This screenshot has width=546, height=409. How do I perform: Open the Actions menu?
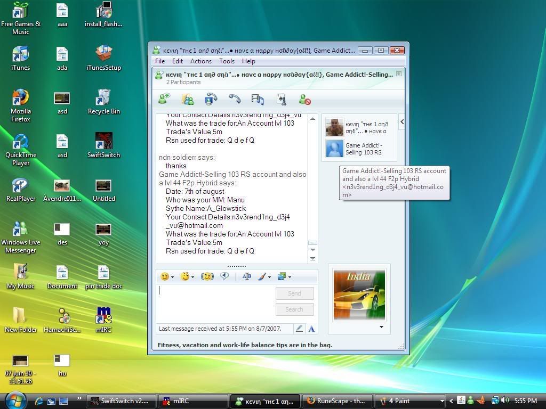point(201,61)
